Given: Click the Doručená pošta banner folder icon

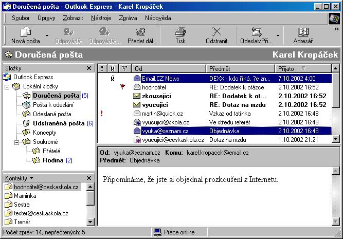Looking at the screenshot, I should pos(9,54).
